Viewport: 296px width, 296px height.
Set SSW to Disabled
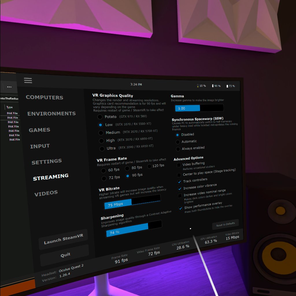pos(177,135)
